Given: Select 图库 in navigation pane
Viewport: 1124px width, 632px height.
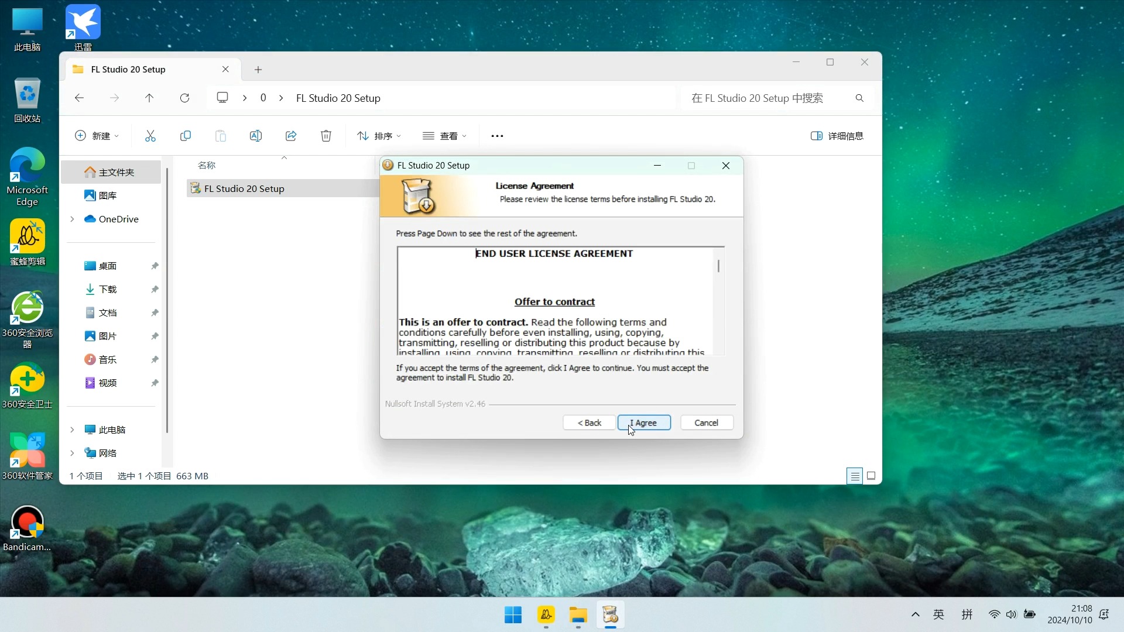Looking at the screenshot, I should tap(111, 195).
